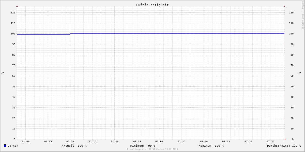Image resolution: width=305 pixels, height=152 pixels.
Task: Click the 01:55 time axis label
Action: coord(270,142)
